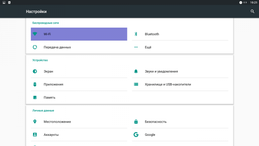Tap the ethernet arrows icon in status bar
Viewport: 259px width, 146px height.
coord(245,2)
